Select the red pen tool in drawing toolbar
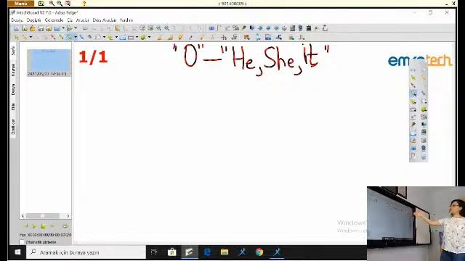 point(53,37)
